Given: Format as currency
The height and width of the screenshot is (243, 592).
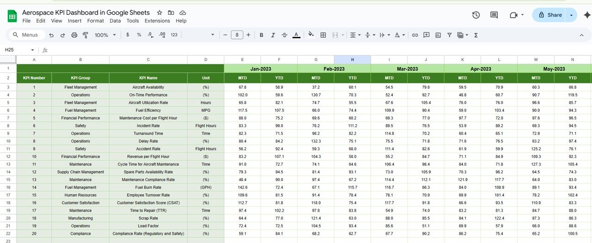Looking at the screenshot, I should pyautogui.click(x=127, y=35).
